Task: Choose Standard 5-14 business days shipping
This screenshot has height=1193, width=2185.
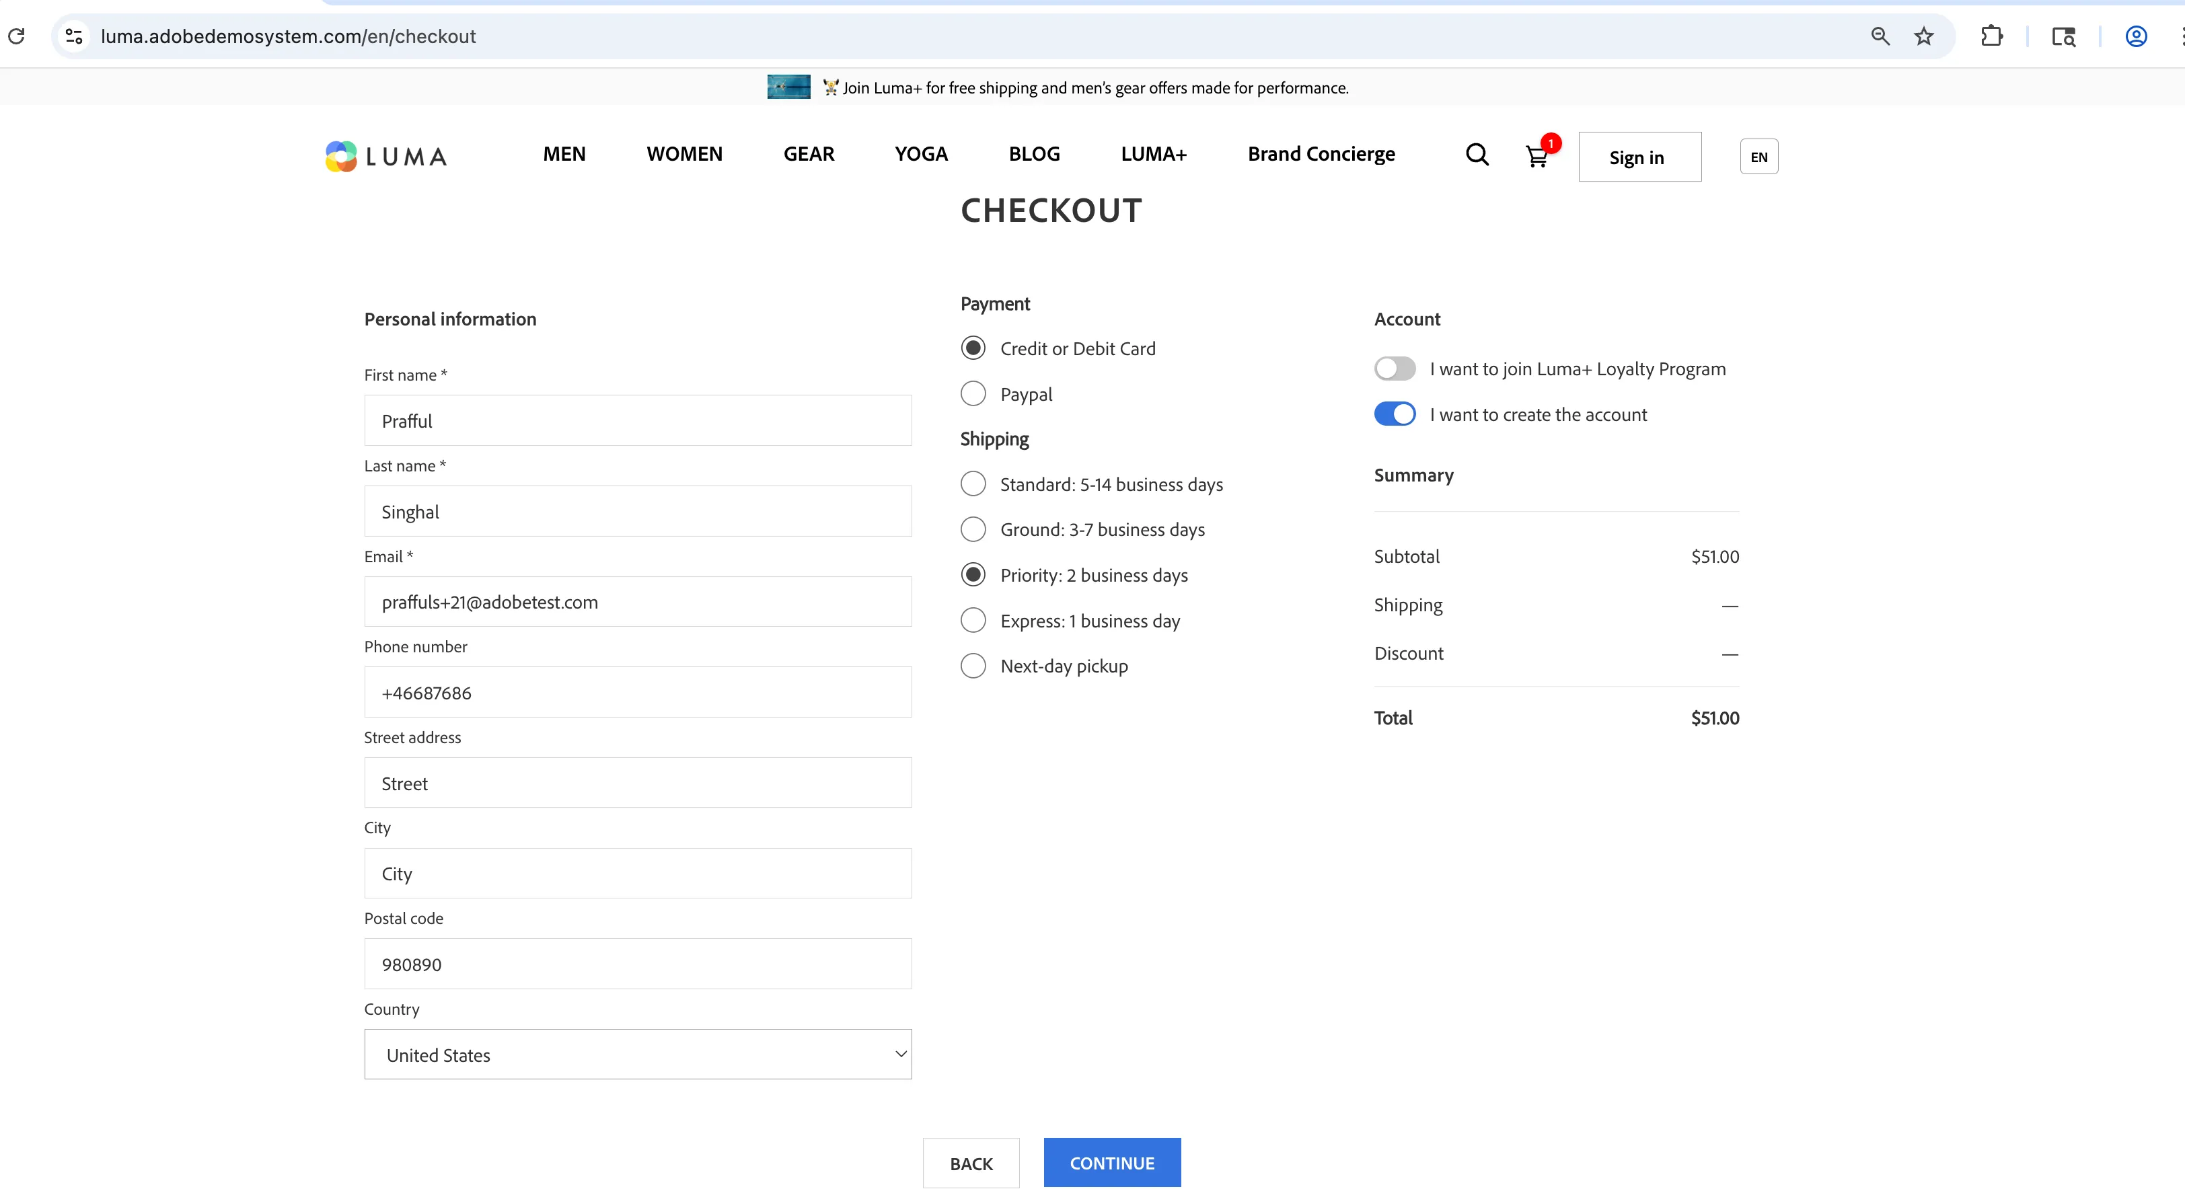Action: coord(973,484)
